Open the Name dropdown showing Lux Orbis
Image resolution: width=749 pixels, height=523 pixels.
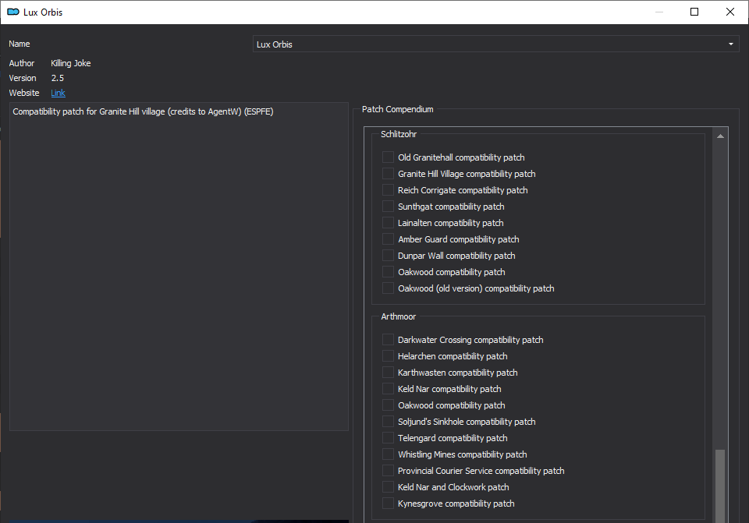click(x=496, y=44)
